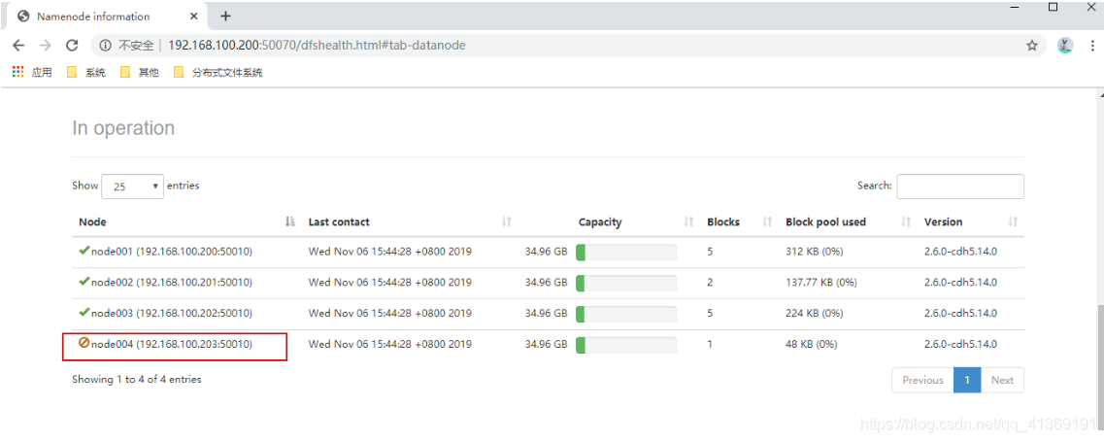Sort by the Version column sort icon
This screenshot has height=442, width=1104.
[1013, 222]
